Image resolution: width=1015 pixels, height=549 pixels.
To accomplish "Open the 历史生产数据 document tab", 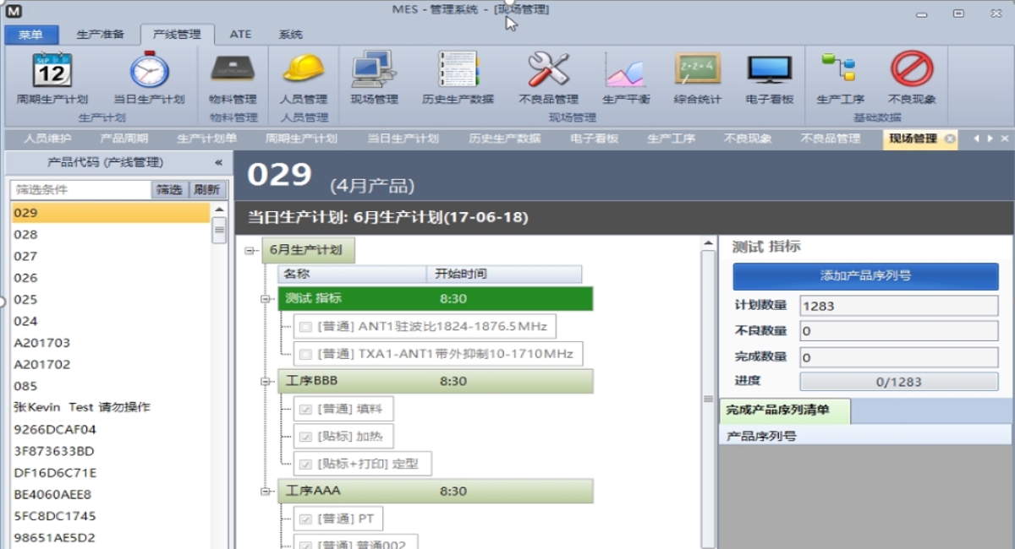I will (x=504, y=139).
